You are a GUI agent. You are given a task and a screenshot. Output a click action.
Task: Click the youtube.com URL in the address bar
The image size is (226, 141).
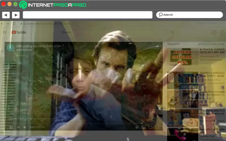(47, 24)
